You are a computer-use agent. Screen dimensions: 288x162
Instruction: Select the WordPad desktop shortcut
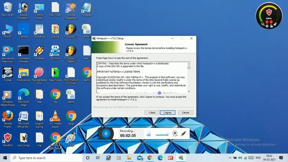tap(39, 31)
